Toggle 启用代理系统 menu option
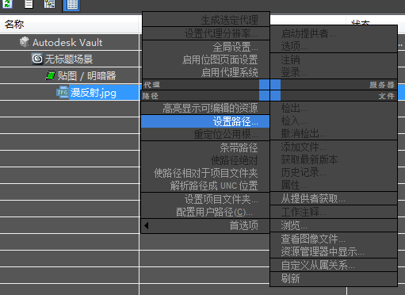This screenshot has height=295, width=405. pyautogui.click(x=206, y=72)
